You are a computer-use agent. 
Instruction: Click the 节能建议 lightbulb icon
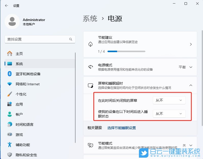(x=90, y=44)
